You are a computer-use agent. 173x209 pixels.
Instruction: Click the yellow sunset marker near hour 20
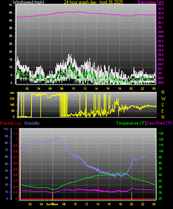(132, 196)
